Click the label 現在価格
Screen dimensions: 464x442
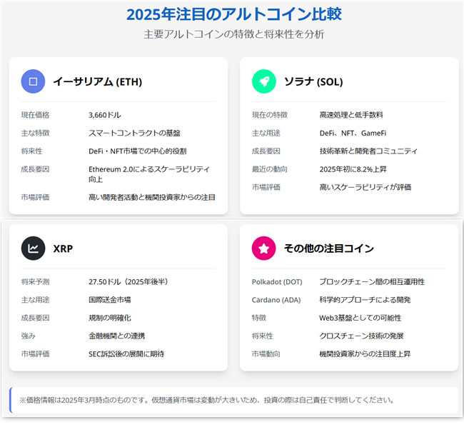pyautogui.click(x=35, y=115)
